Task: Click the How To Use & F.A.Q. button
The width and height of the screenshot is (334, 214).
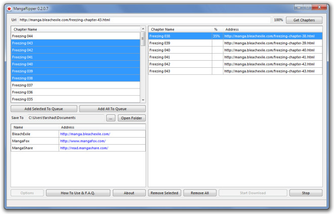Action: (x=78, y=193)
